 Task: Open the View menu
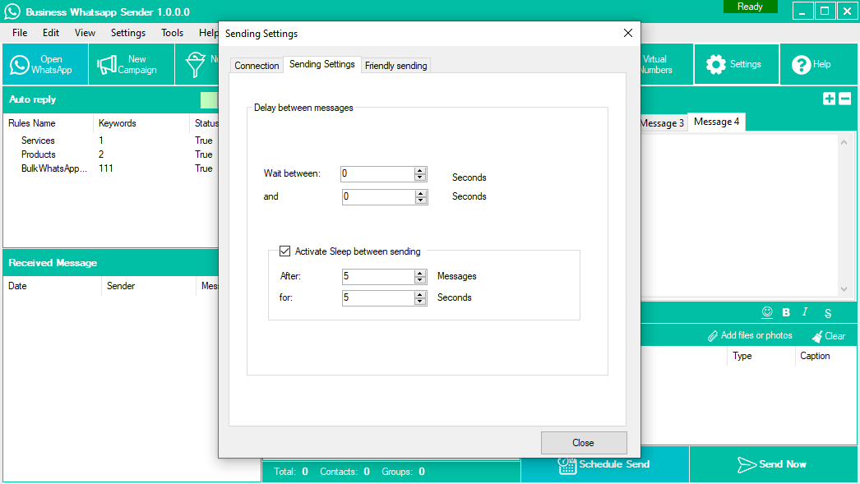point(85,33)
